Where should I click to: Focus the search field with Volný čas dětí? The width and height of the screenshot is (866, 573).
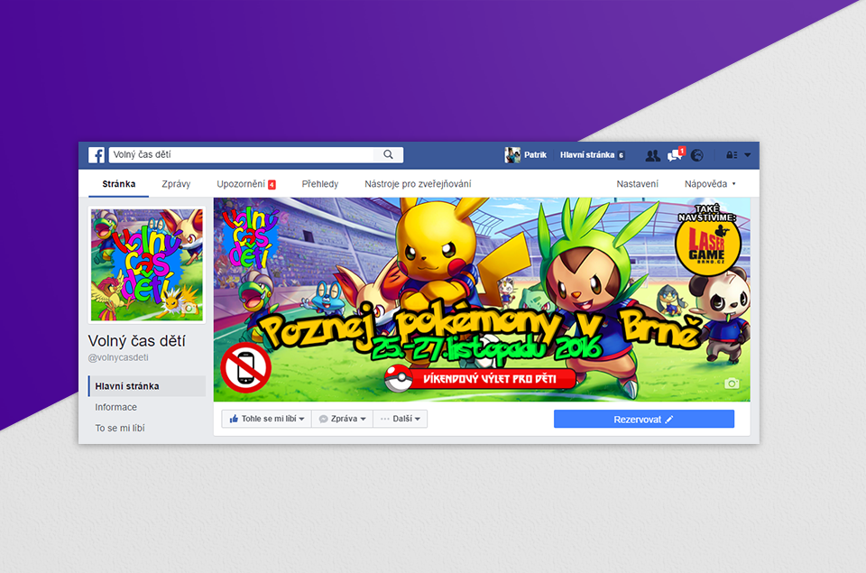point(255,154)
